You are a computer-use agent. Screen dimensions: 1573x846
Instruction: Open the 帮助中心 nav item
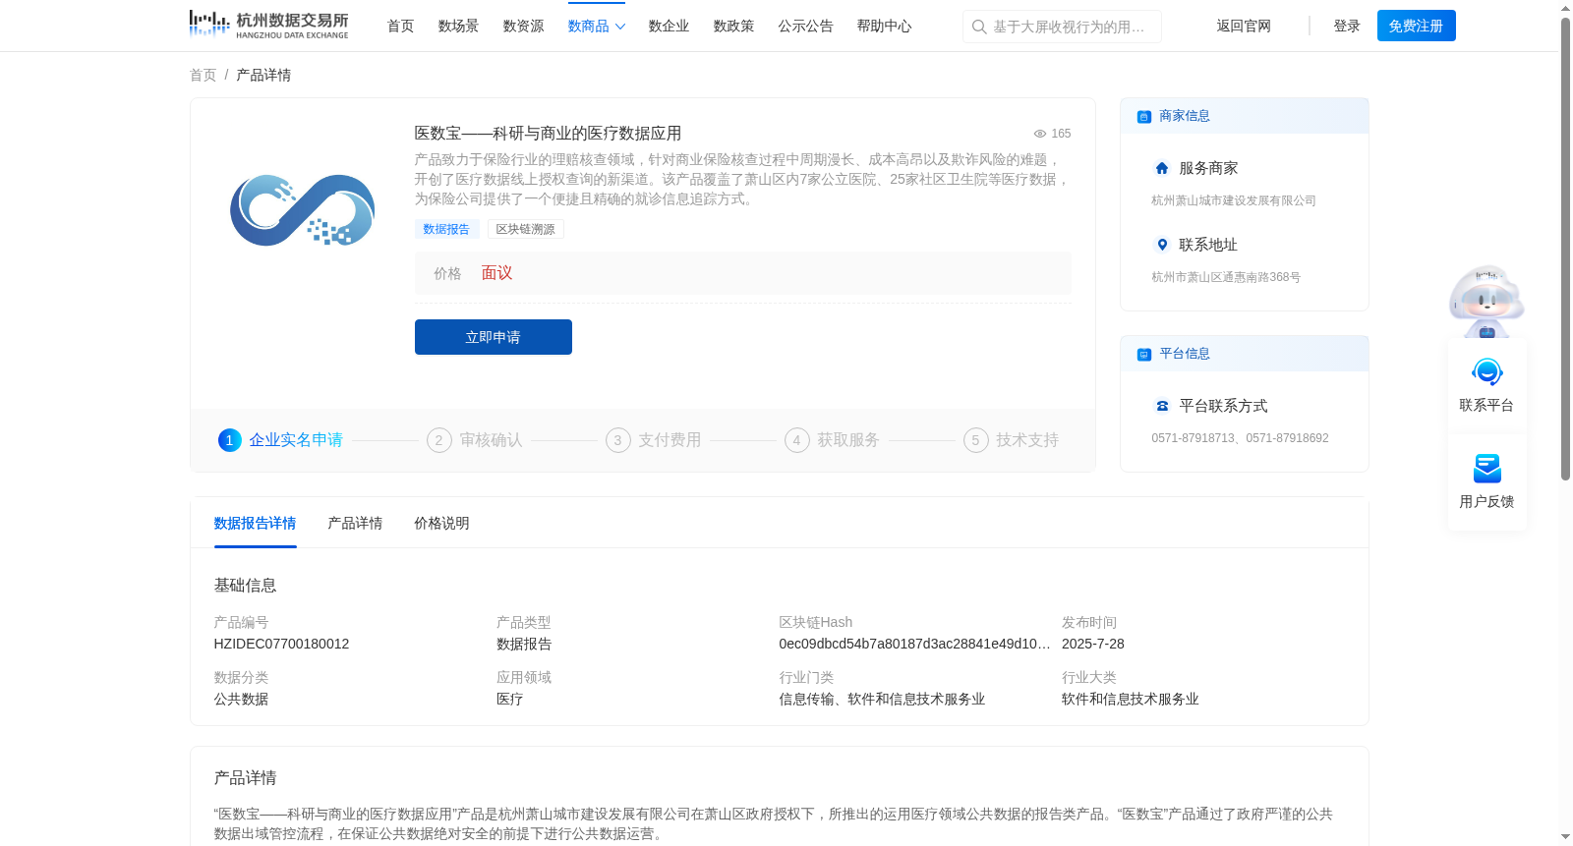[885, 27]
